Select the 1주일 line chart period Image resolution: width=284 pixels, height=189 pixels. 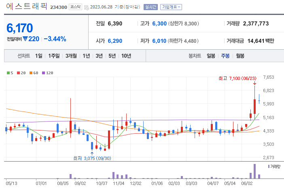click(54, 56)
